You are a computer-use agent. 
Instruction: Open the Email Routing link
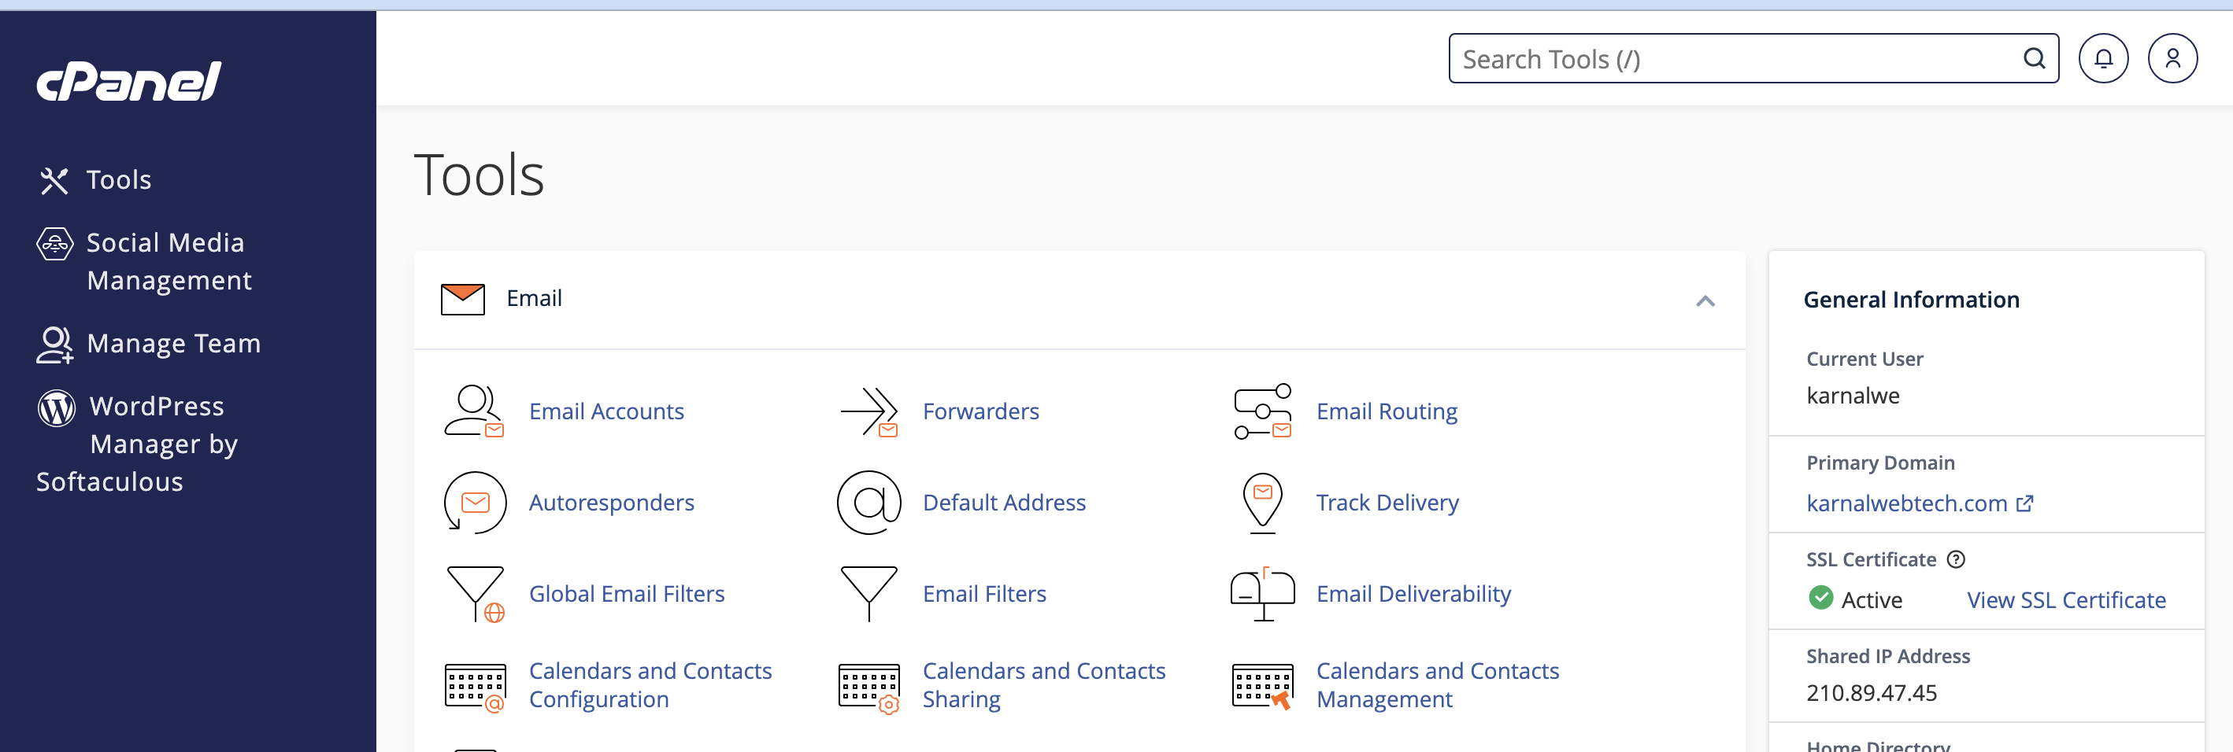point(1386,411)
